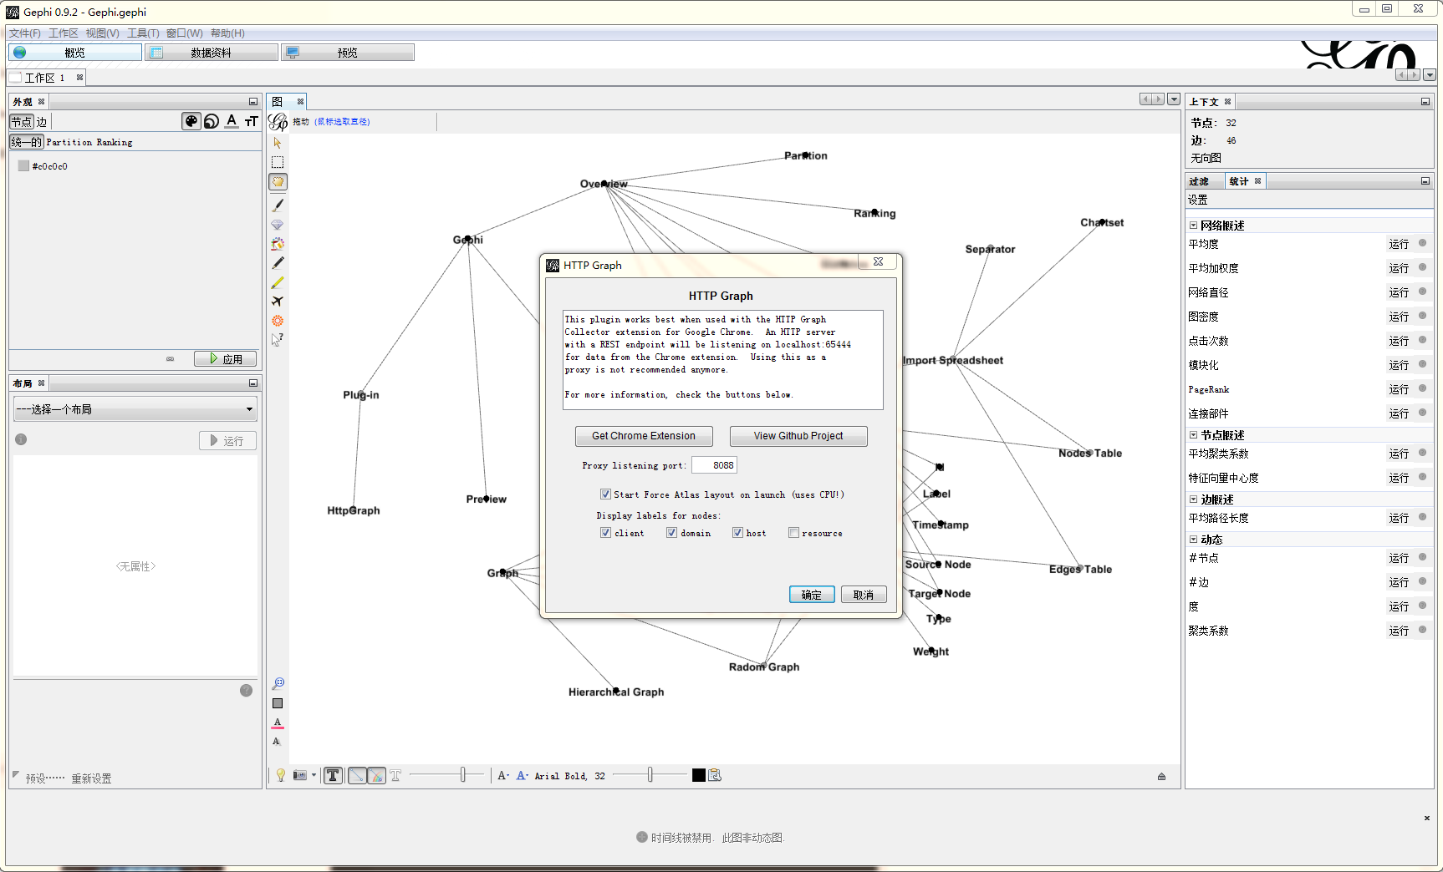Viewport: 1443px width, 872px height.
Task: Collapse the 动态 section
Action: tap(1193, 540)
